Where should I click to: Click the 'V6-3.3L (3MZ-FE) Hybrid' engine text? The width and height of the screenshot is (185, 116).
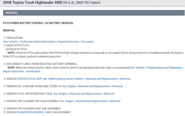pos(82,3)
